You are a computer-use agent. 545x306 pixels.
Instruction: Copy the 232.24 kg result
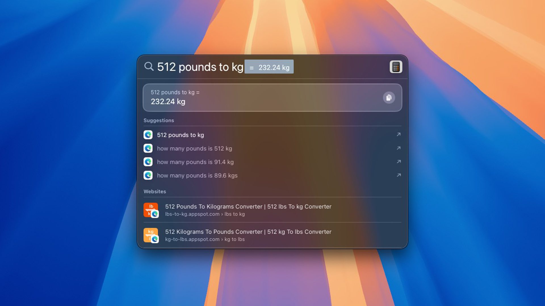pos(389,98)
